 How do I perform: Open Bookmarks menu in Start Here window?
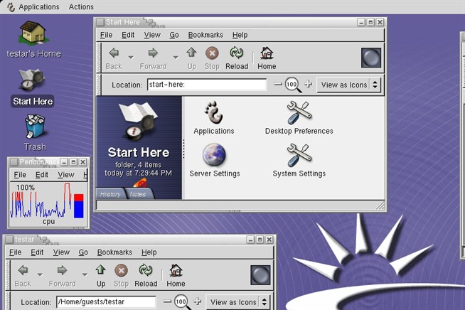pos(205,35)
